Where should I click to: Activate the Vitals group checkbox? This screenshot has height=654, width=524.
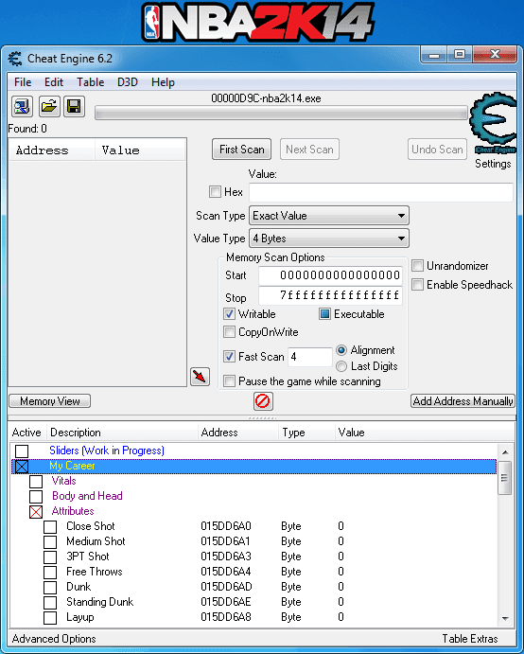coord(36,482)
